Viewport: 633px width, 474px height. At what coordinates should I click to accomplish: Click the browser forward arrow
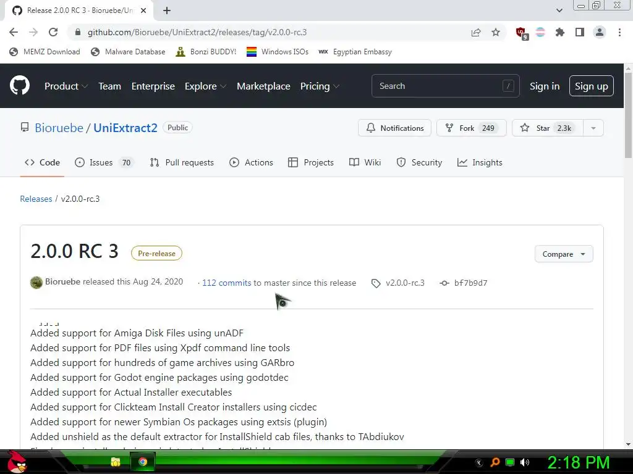pos(33,32)
